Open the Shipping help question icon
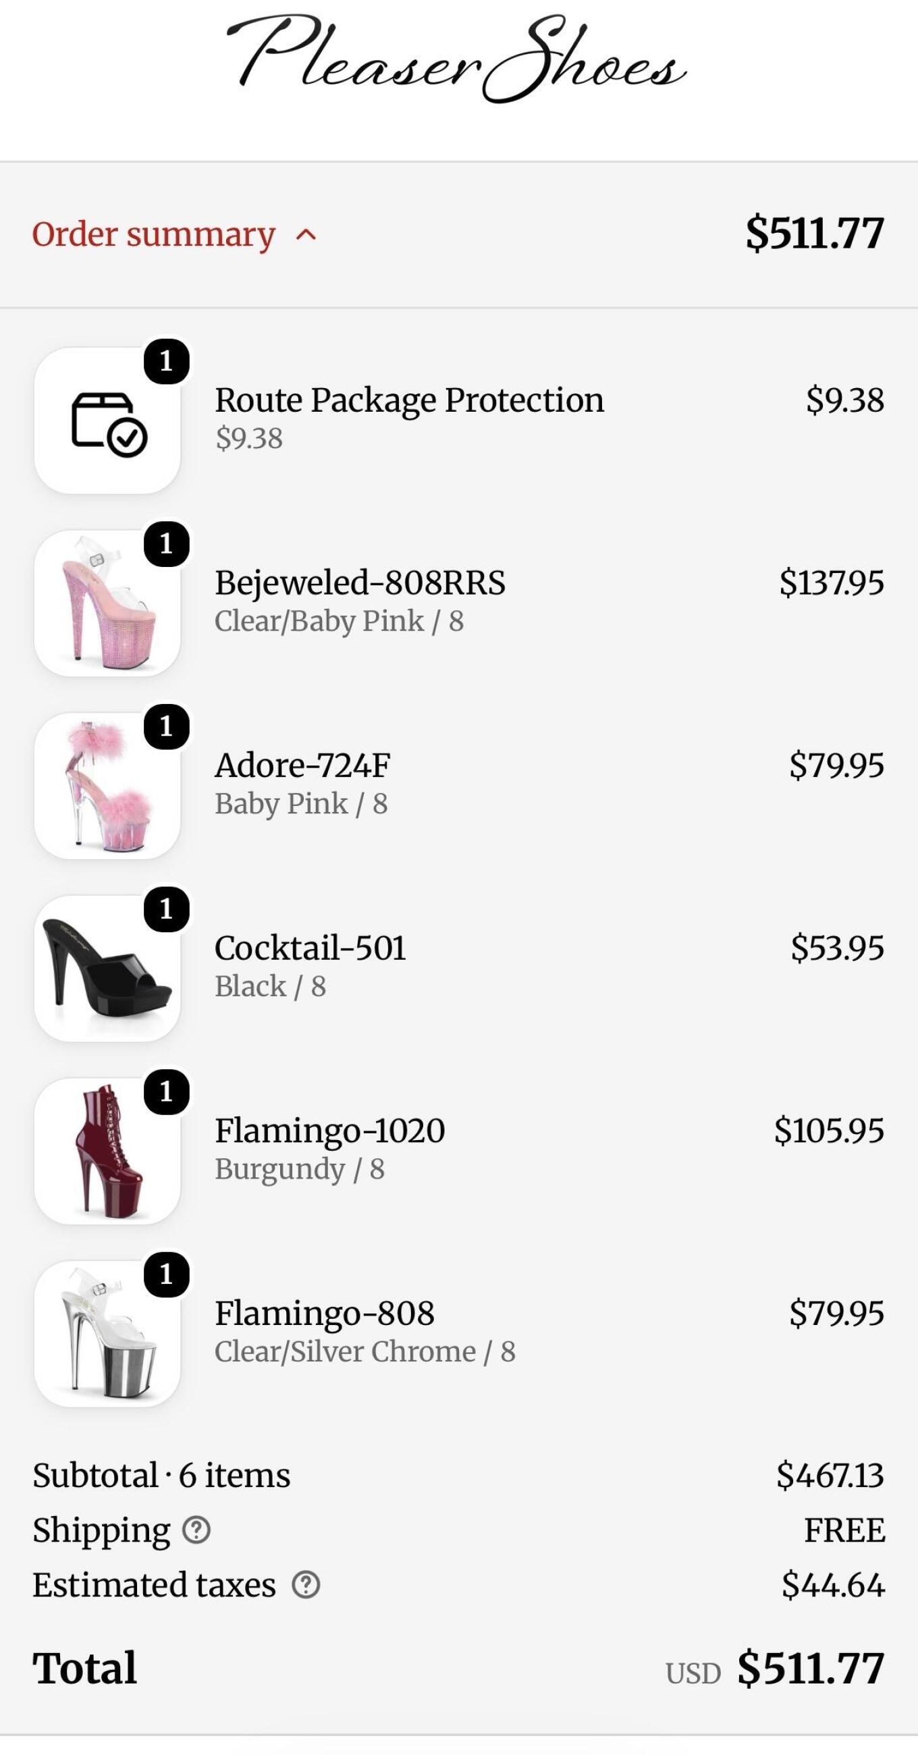The image size is (918, 1755). pos(196,1530)
